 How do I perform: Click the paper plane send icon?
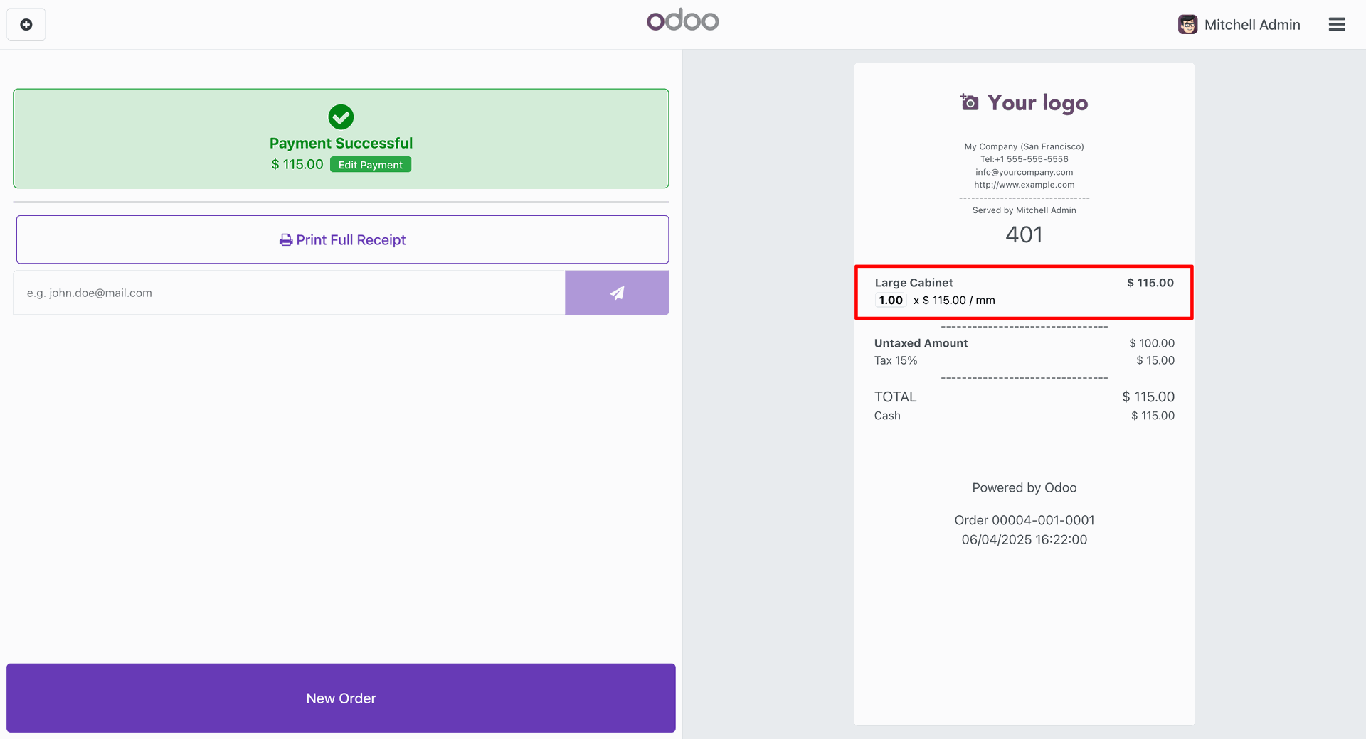(x=617, y=293)
